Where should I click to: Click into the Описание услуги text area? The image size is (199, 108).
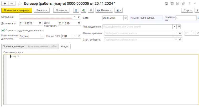(x=100, y=79)
